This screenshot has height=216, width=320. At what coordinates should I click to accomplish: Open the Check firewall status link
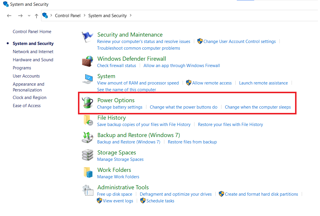pos(117,65)
